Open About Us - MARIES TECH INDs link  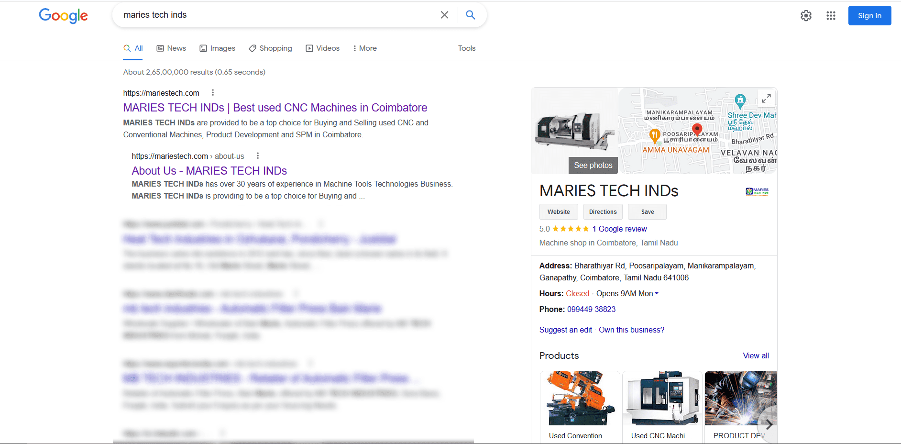tap(209, 171)
